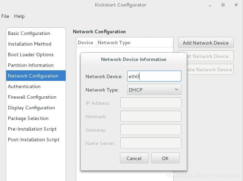Focus the Network Device text field
243x181 pixels.
[x=154, y=76]
